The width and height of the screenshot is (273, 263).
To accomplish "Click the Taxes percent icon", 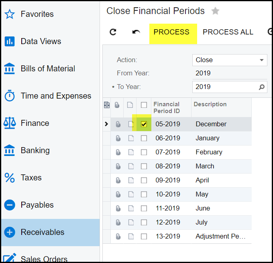I will 10,178.
